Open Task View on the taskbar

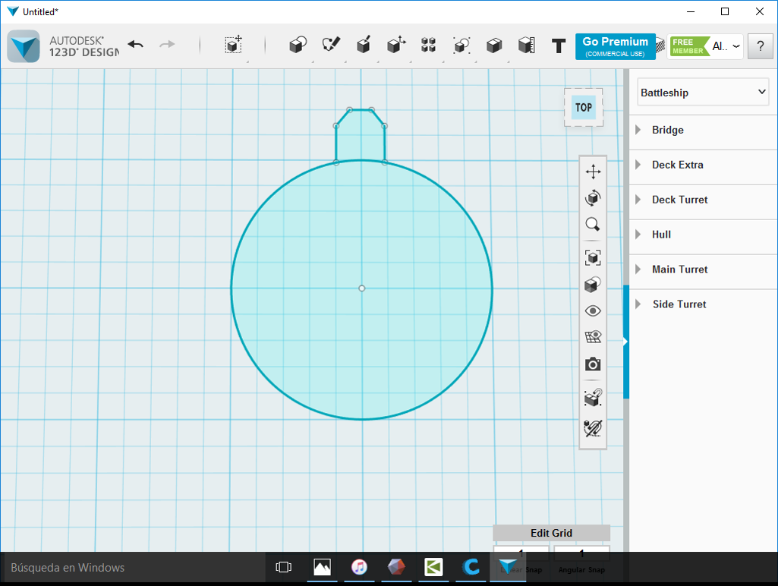click(283, 567)
